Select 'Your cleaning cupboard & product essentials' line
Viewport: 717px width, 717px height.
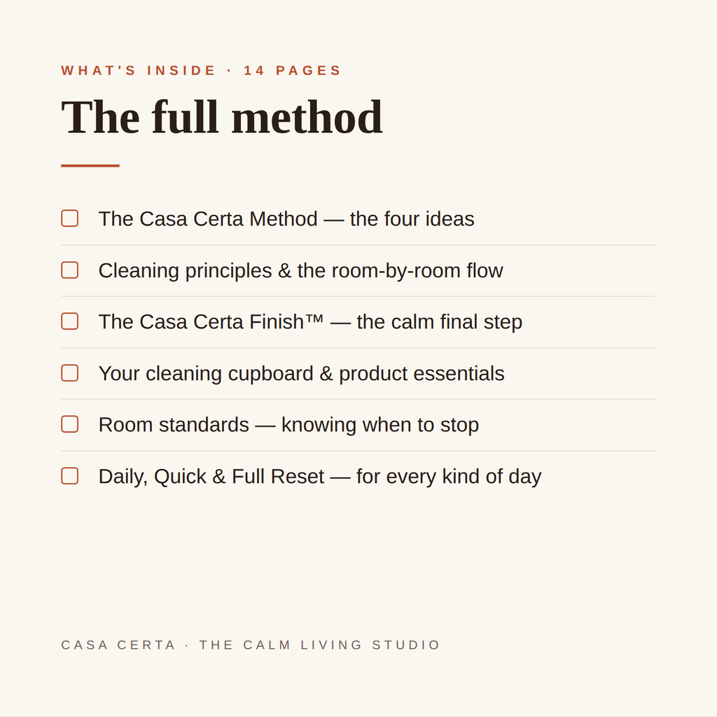tap(301, 374)
